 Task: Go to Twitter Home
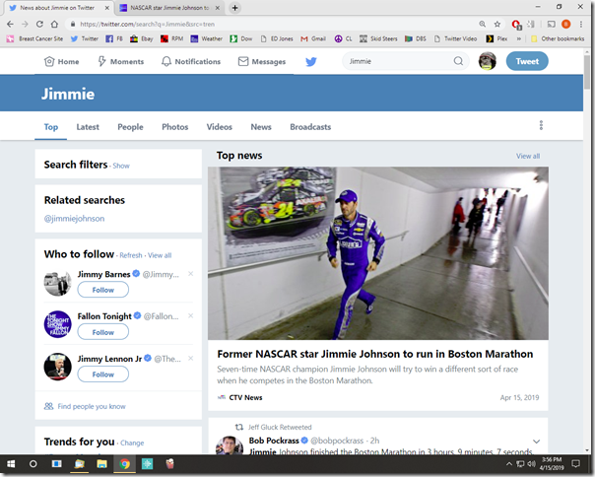point(62,61)
